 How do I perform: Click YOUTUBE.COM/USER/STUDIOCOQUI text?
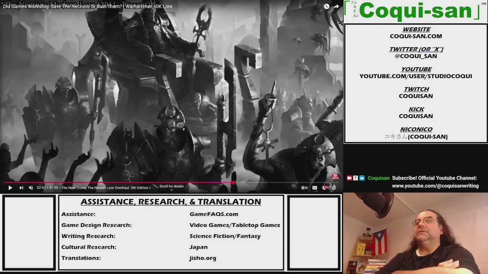tap(416, 76)
